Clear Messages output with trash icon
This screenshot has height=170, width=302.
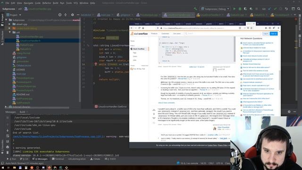pyautogui.click(x=8, y=153)
